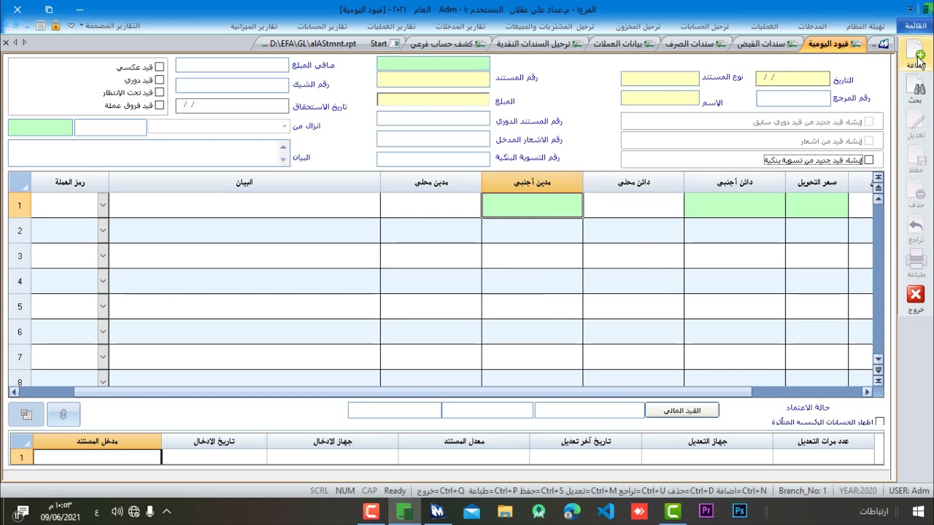
Task: Open Photoshop from the taskbar
Action: (740, 511)
